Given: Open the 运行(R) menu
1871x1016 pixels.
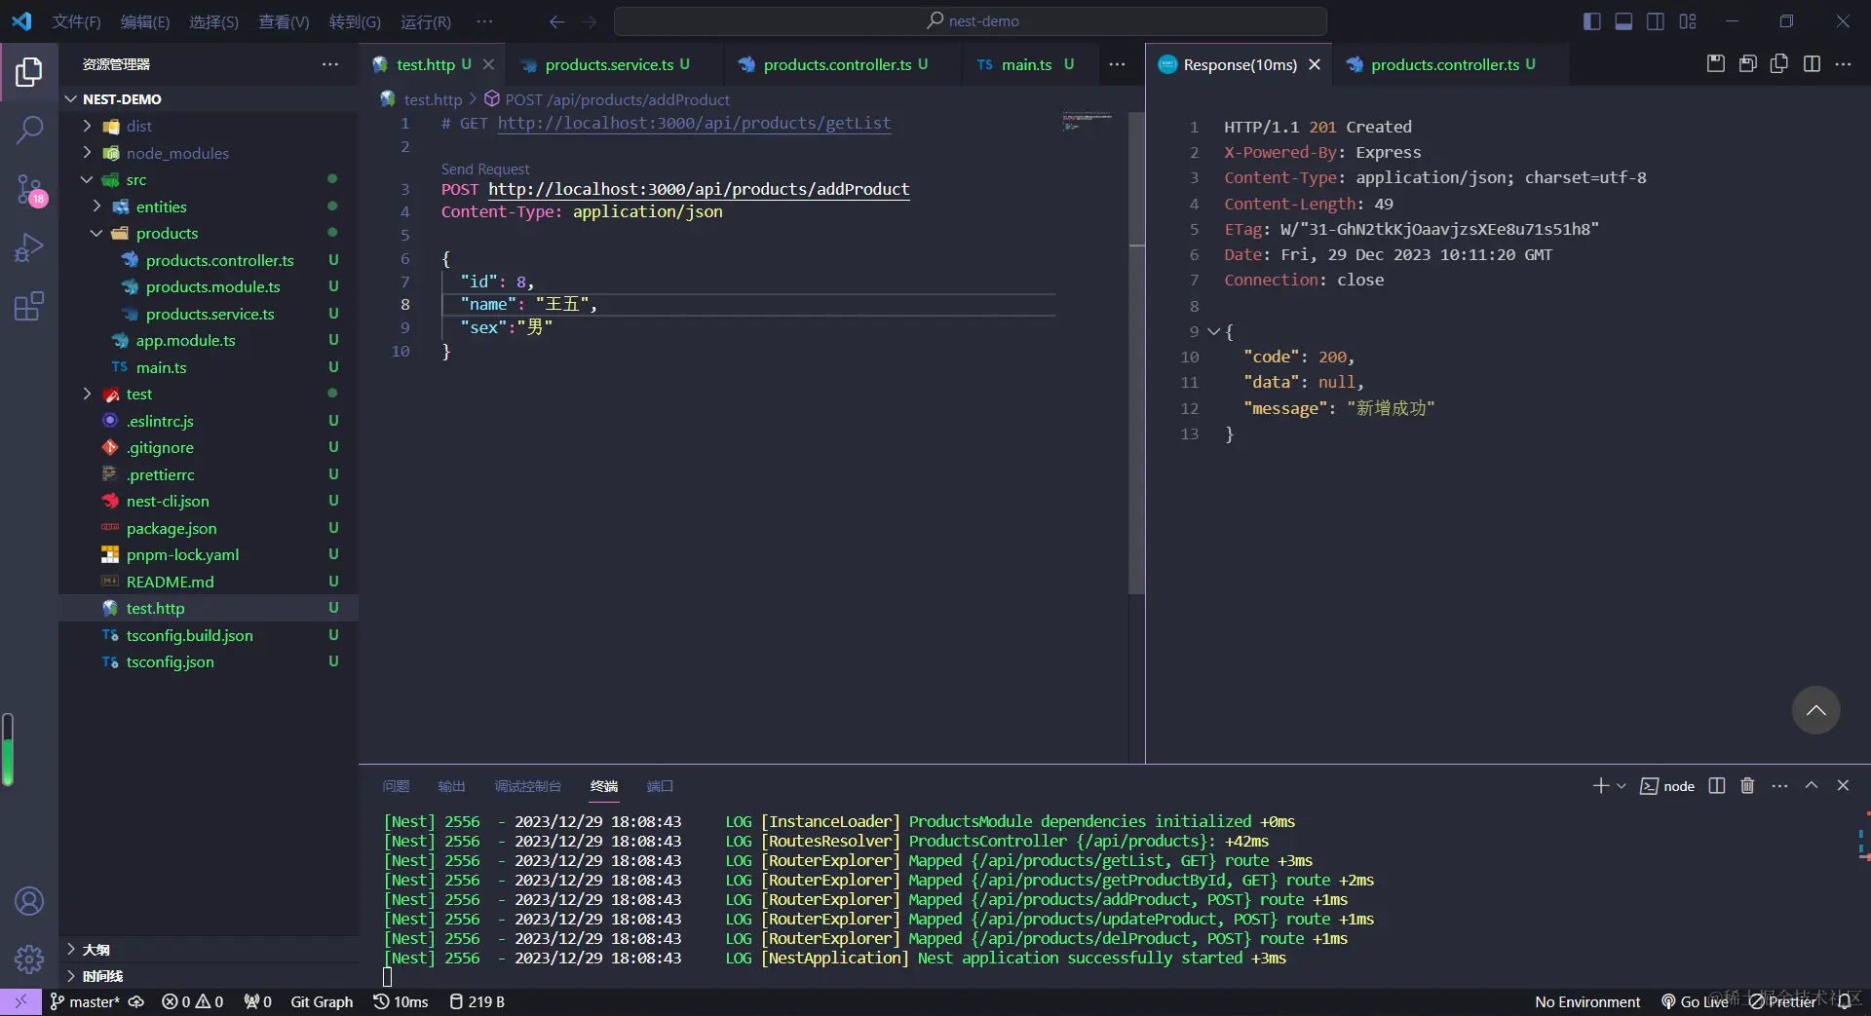Looking at the screenshot, I should tap(426, 21).
